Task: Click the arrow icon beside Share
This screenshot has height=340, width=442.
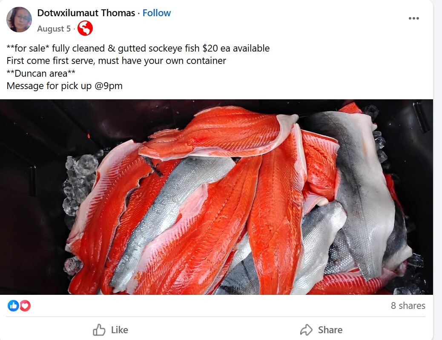Action: (x=307, y=330)
